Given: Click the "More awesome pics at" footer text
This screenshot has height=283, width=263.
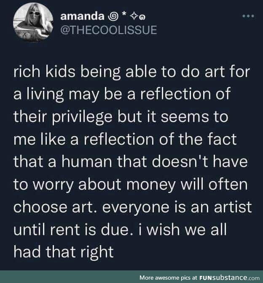Looking at the screenshot, I should 169,278.
